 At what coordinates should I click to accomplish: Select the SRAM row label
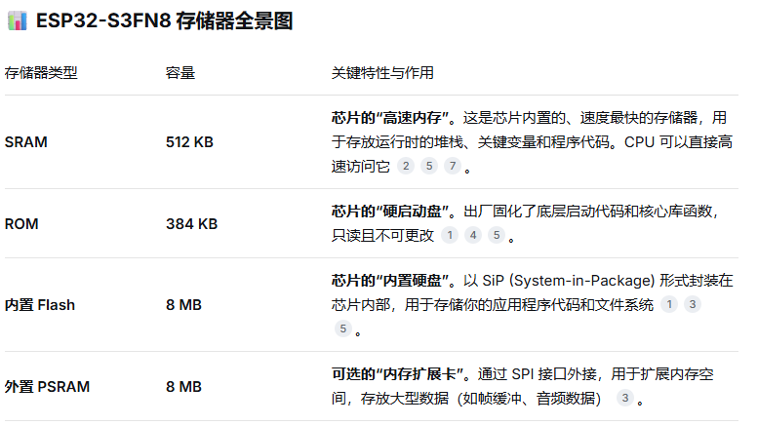click(26, 142)
